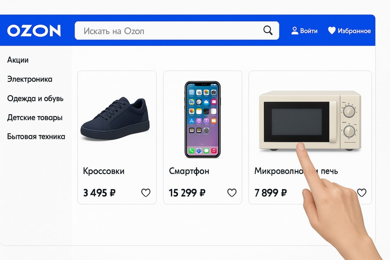Viewport: 390px width, 260px height.
Task: Add Кроссовки to favorites with heart
Action: [146, 193]
